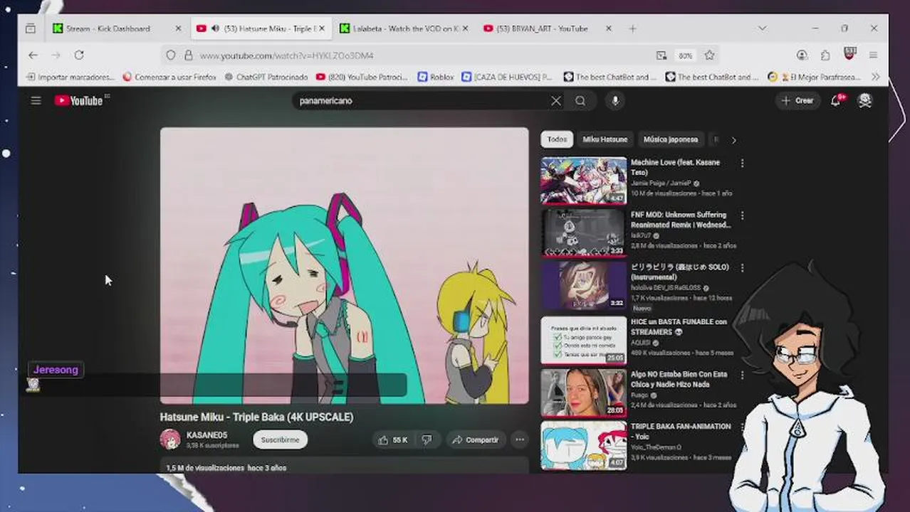Select the Música japonesa filter chip
910x512 pixels.
(x=670, y=139)
